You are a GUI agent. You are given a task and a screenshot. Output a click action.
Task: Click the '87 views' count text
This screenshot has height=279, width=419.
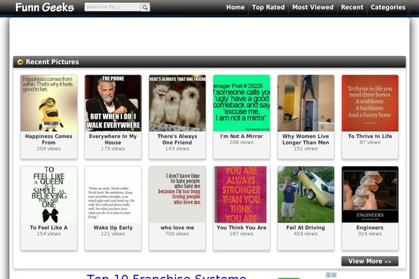370,142
